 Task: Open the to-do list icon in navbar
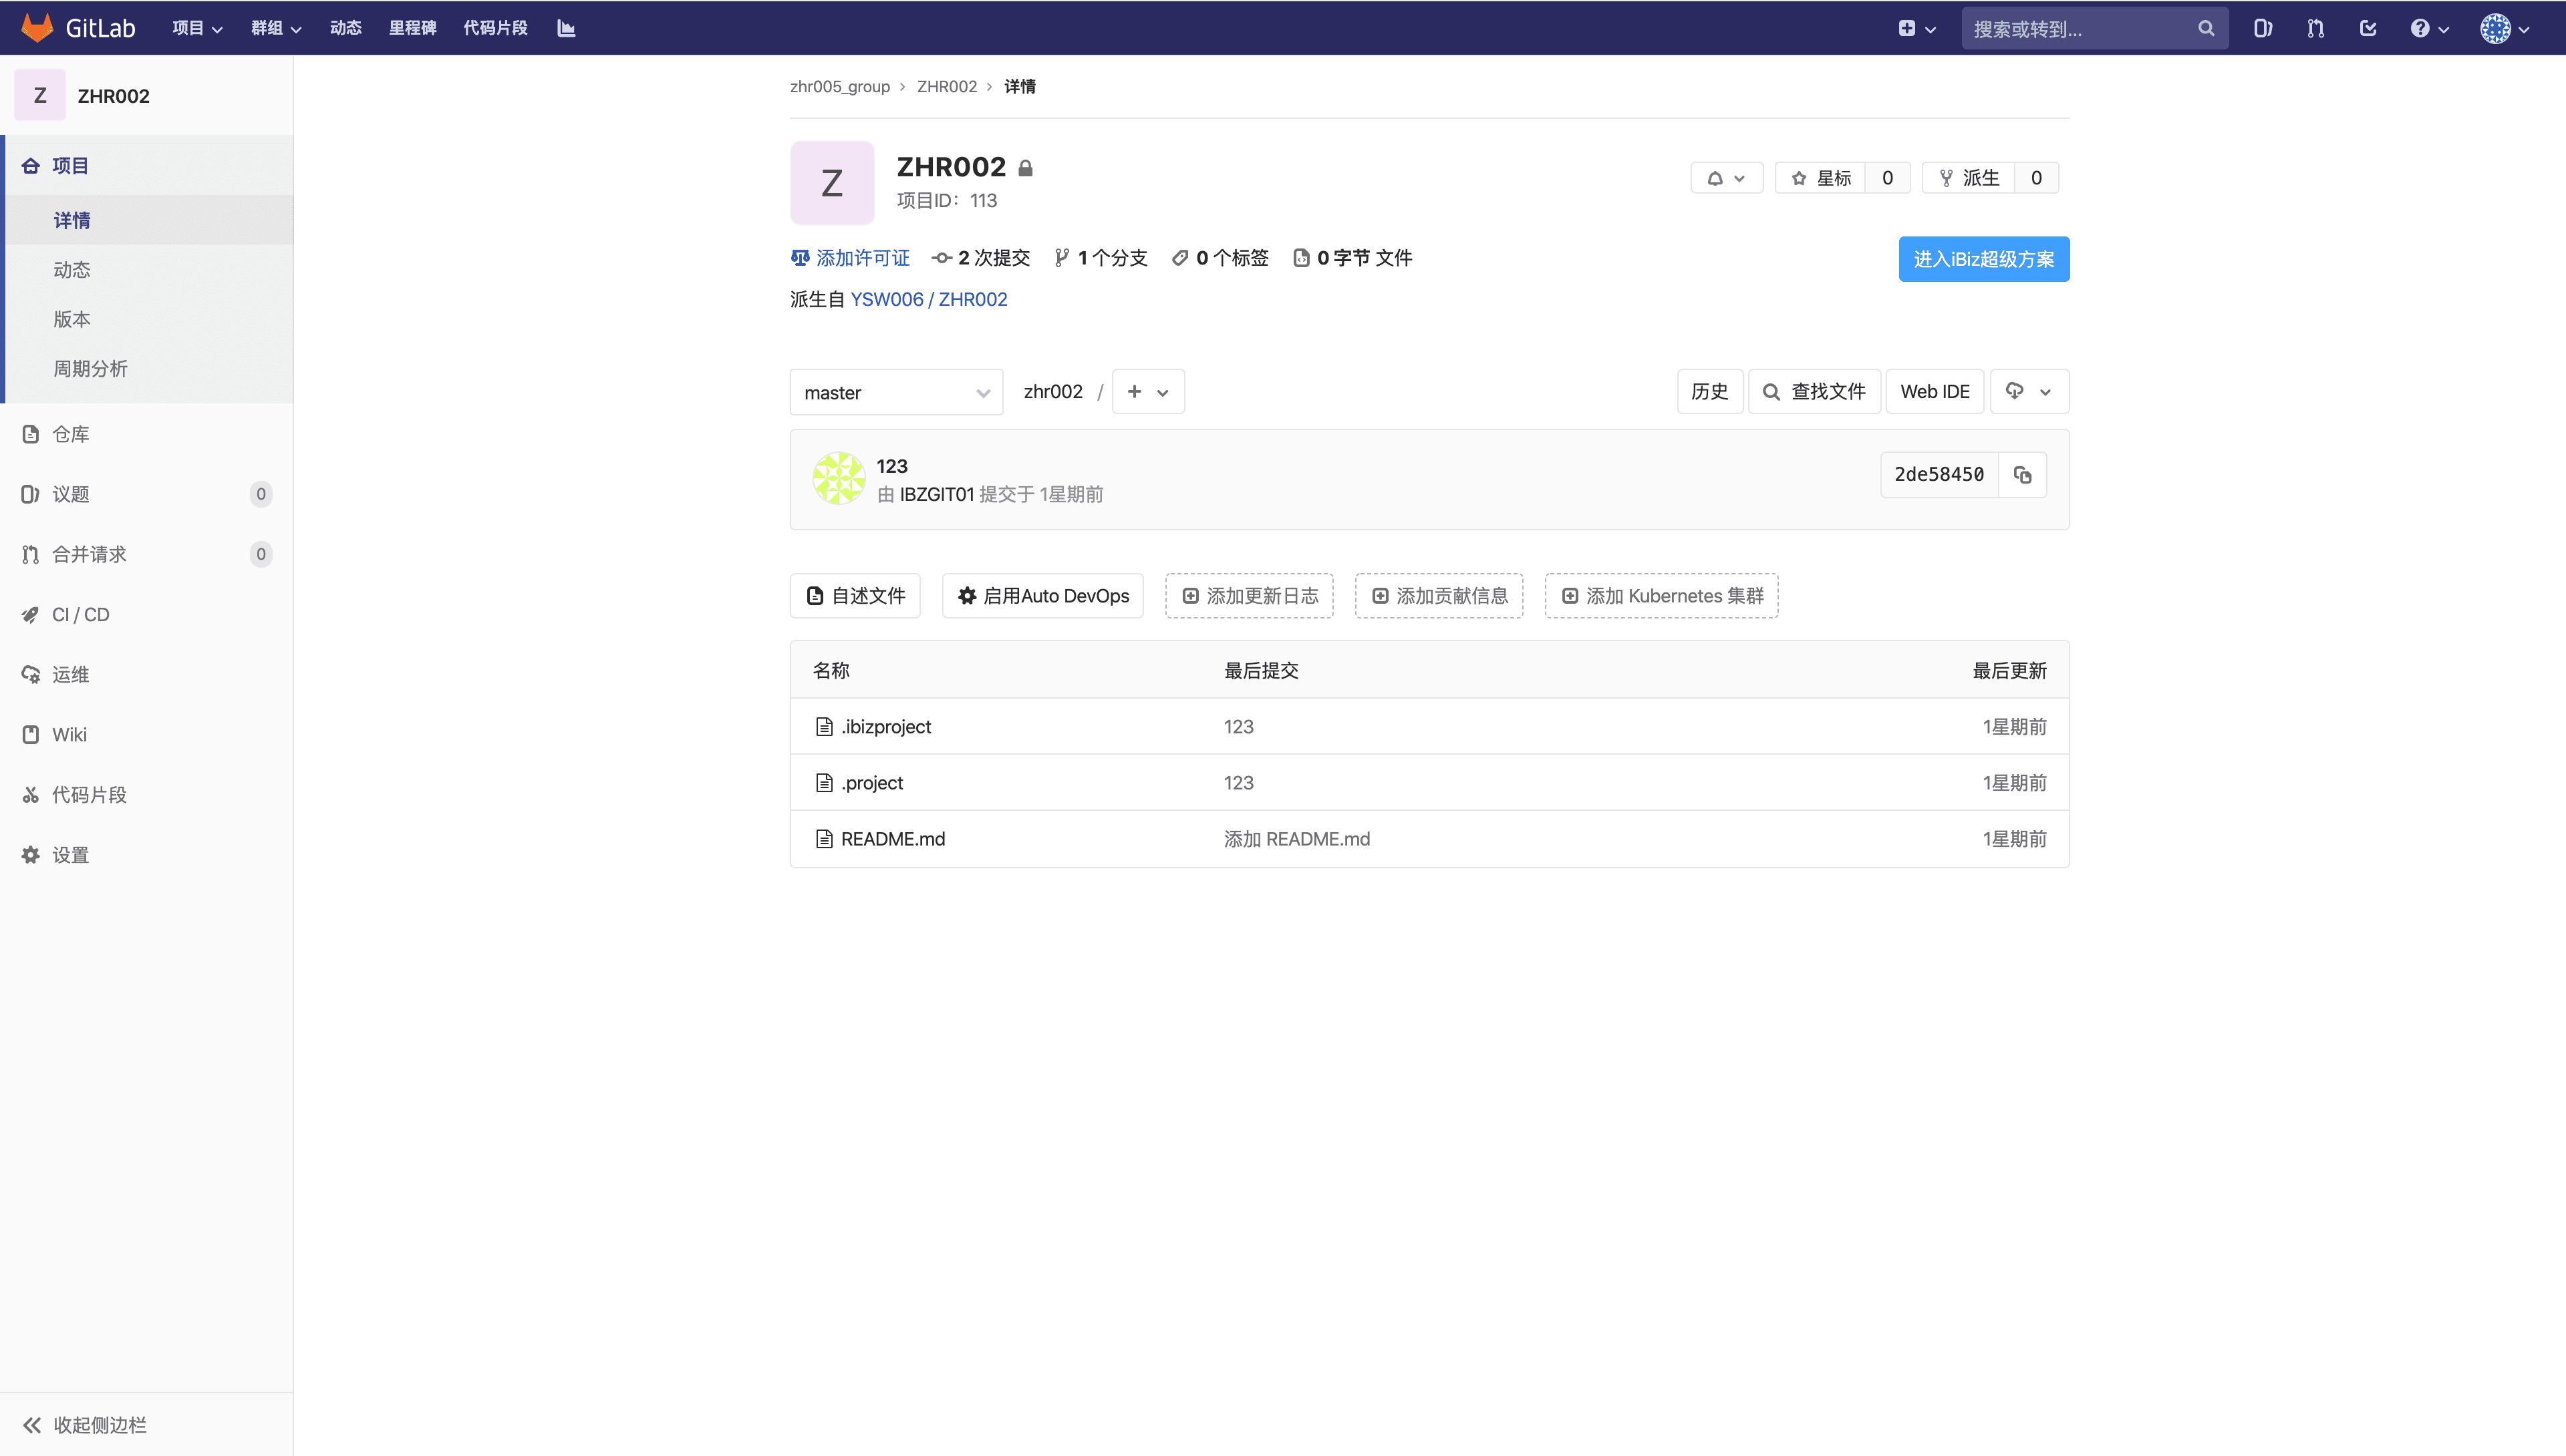(x=2368, y=28)
